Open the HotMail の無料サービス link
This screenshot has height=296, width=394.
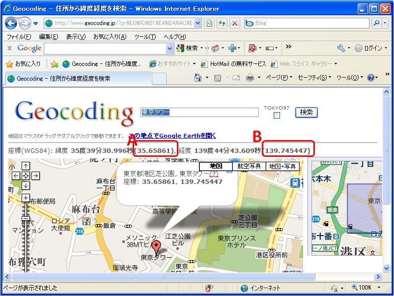(233, 64)
